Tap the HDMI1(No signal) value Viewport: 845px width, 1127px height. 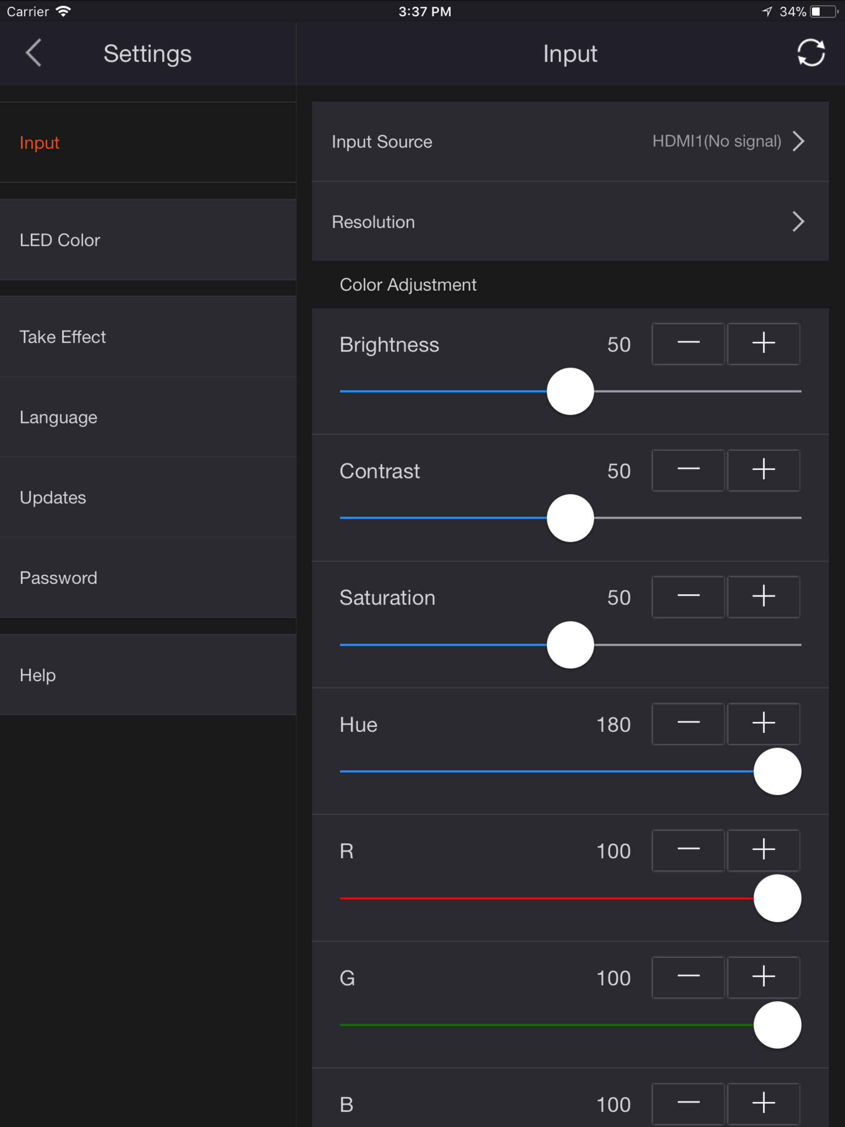tap(717, 141)
